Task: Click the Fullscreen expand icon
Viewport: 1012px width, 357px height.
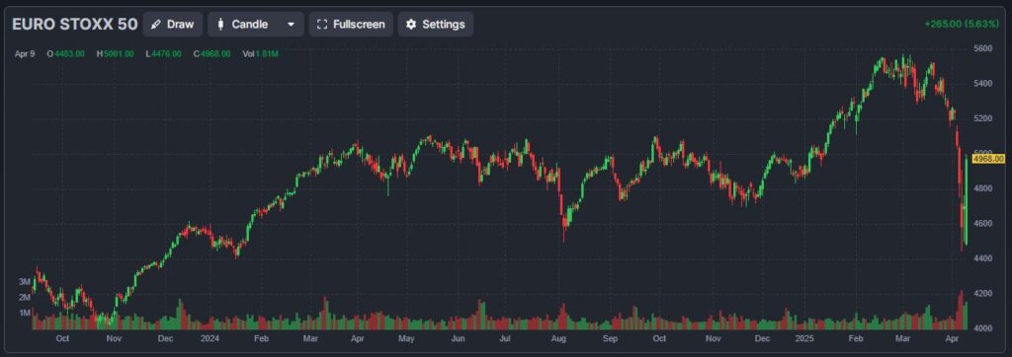Action: 322,25
